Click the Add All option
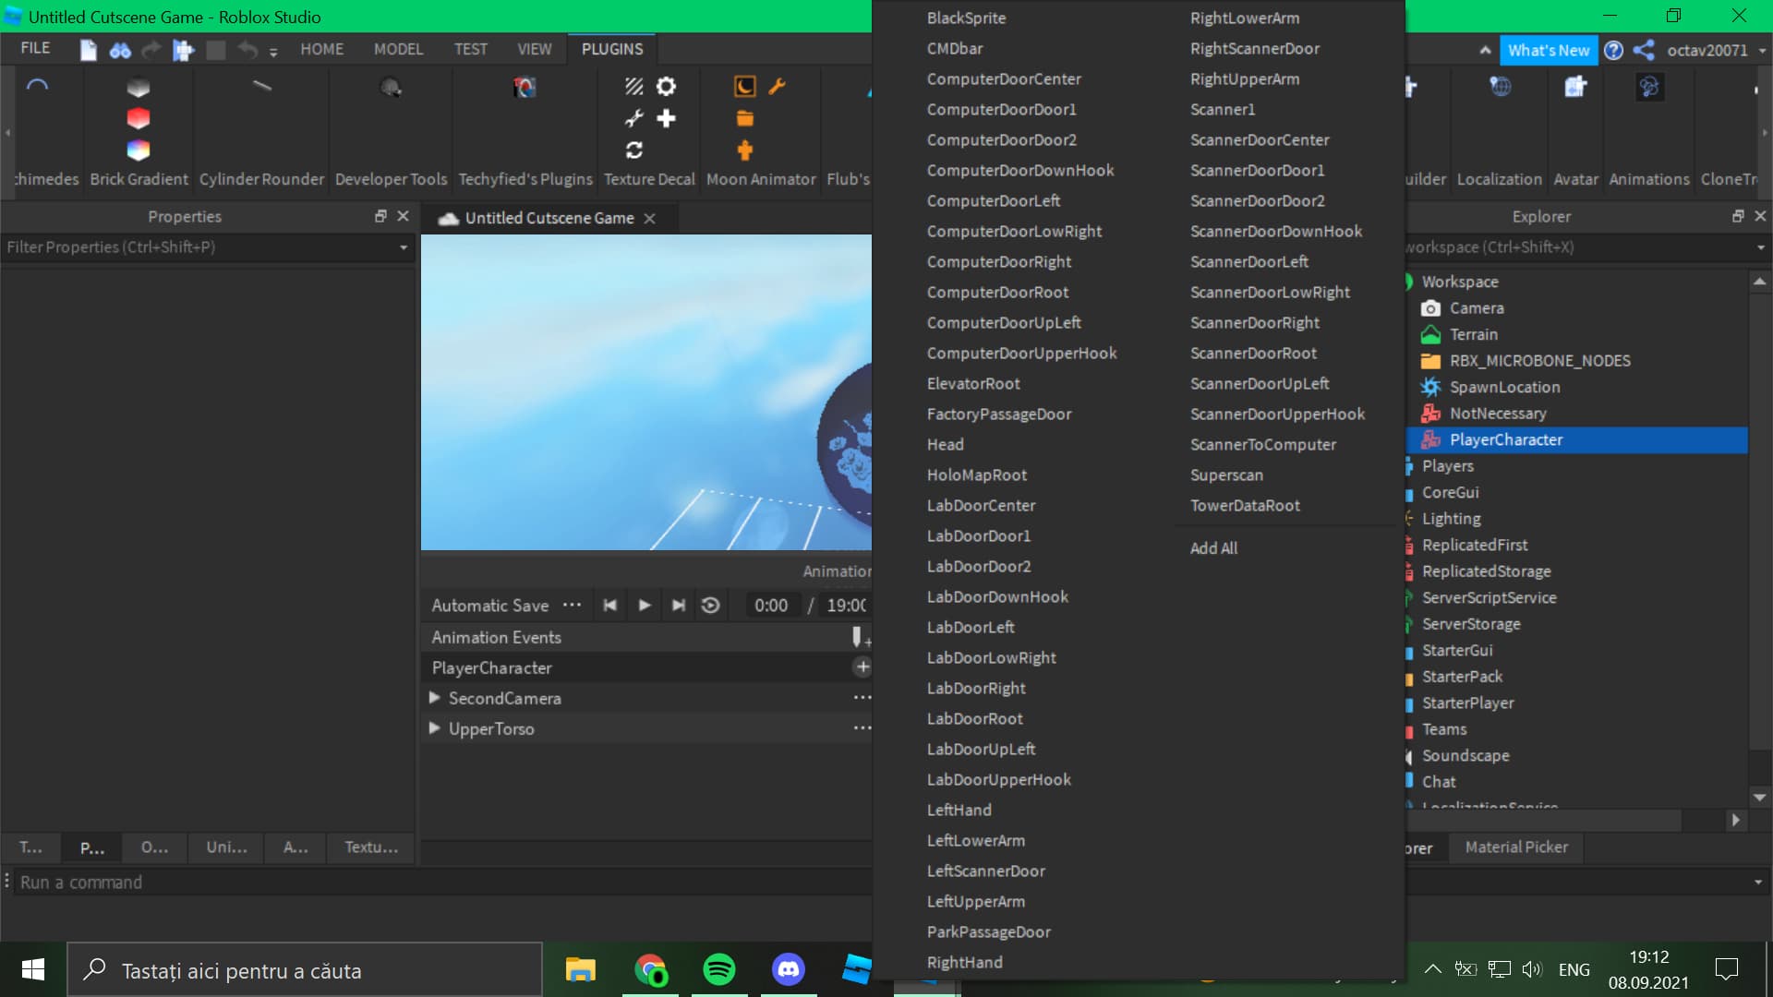 point(1213,547)
